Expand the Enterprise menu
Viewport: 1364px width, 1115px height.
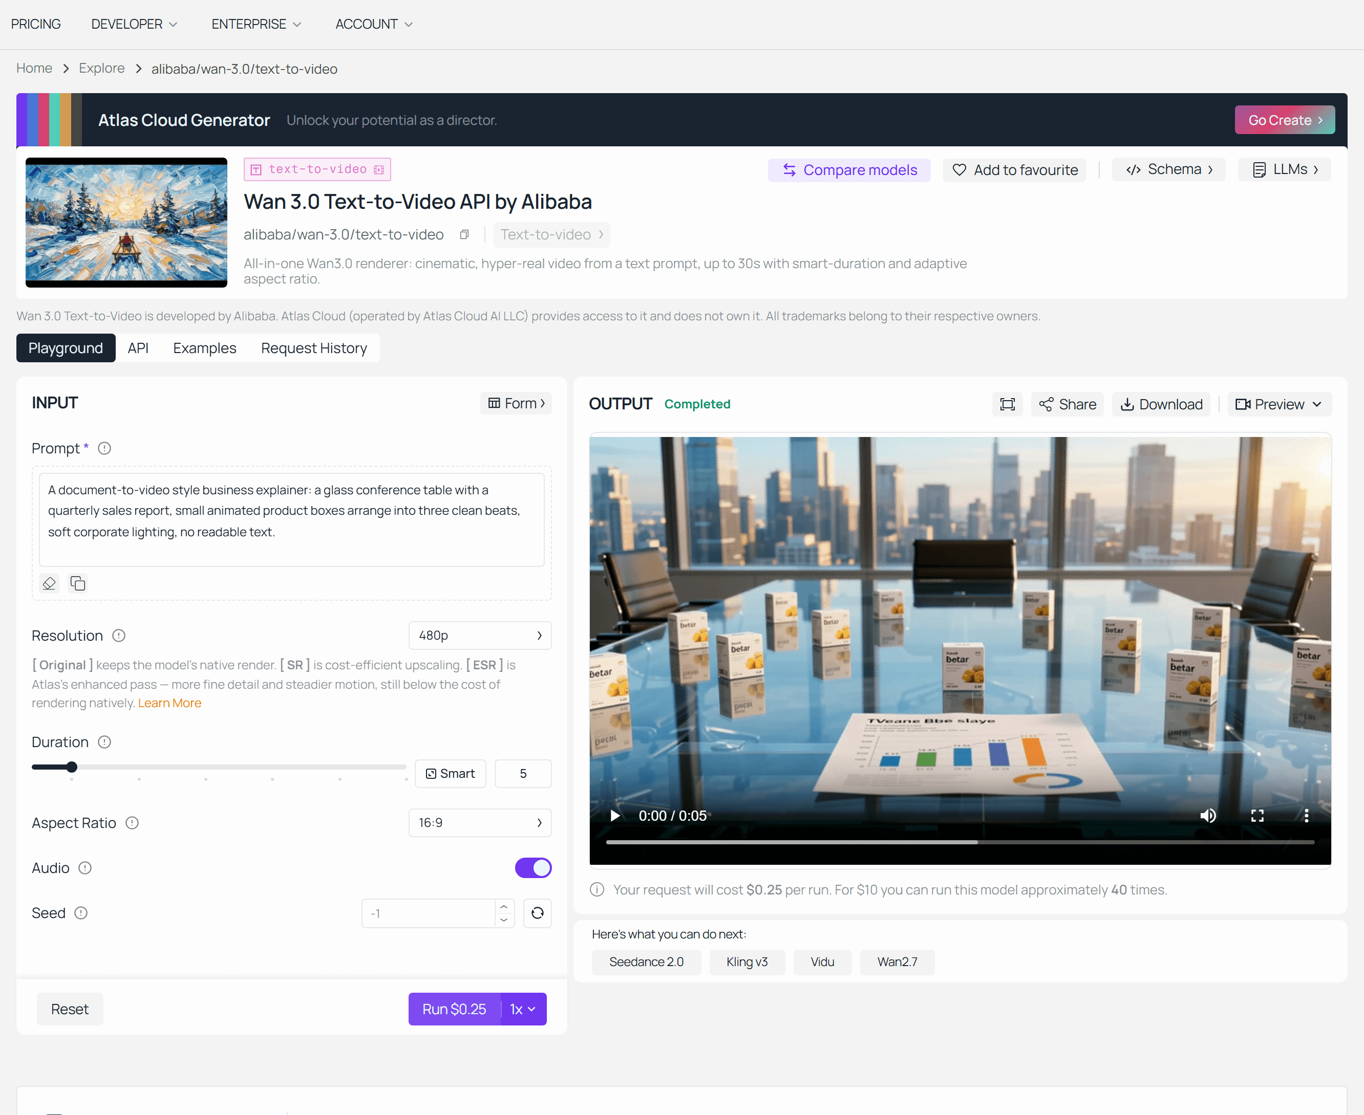[x=257, y=25]
